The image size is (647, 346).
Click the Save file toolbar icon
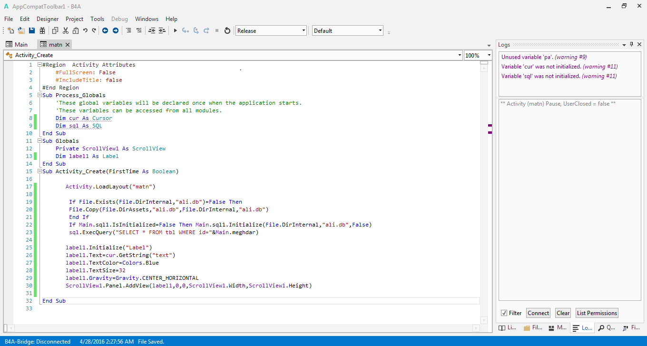point(32,30)
